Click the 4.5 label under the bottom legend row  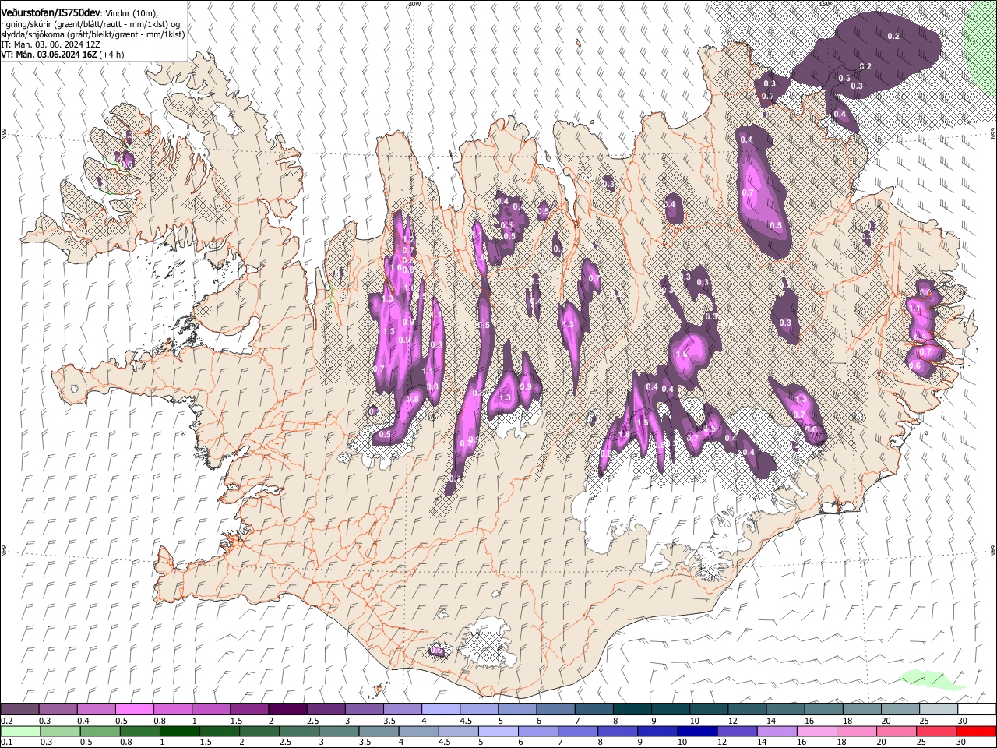pyautogui.click(x=445, y=742)
